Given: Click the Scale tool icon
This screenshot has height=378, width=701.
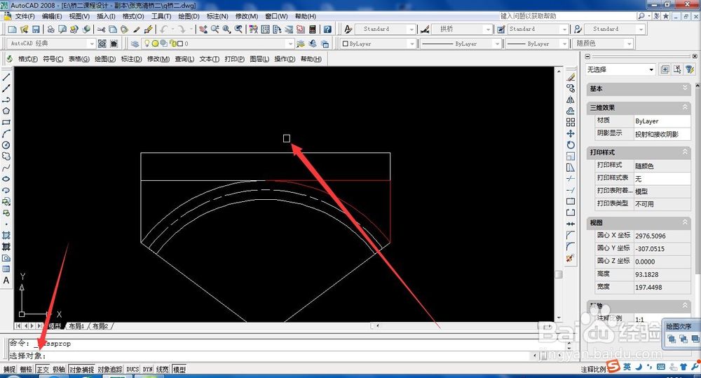Looking at the screenshot, I should coord(571,156).
